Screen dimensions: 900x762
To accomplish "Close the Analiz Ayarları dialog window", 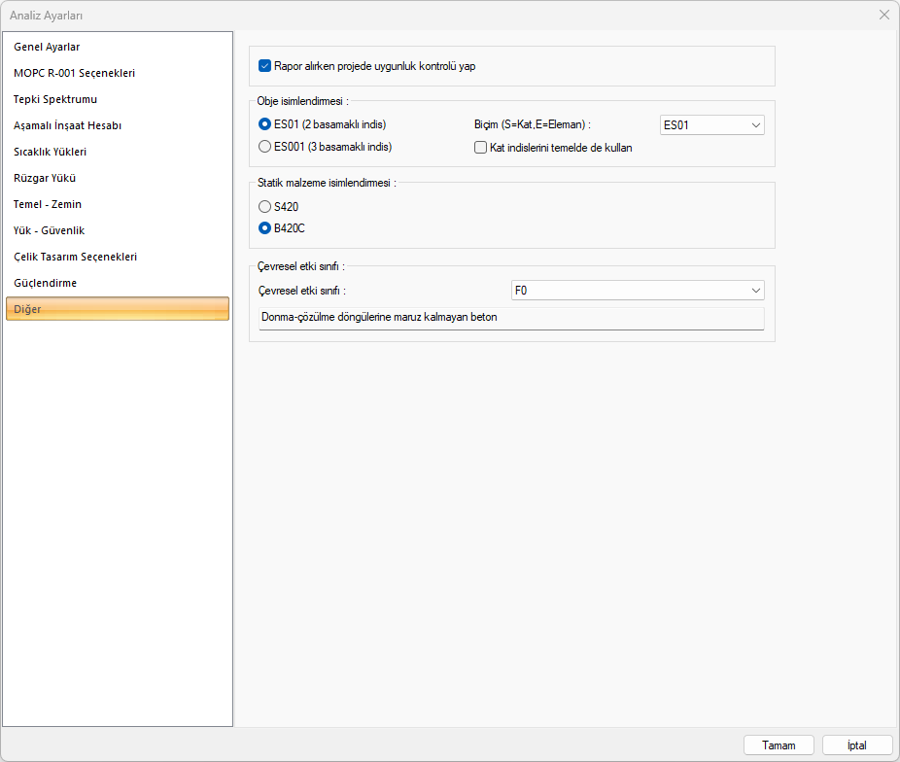I will coord(883,15).
